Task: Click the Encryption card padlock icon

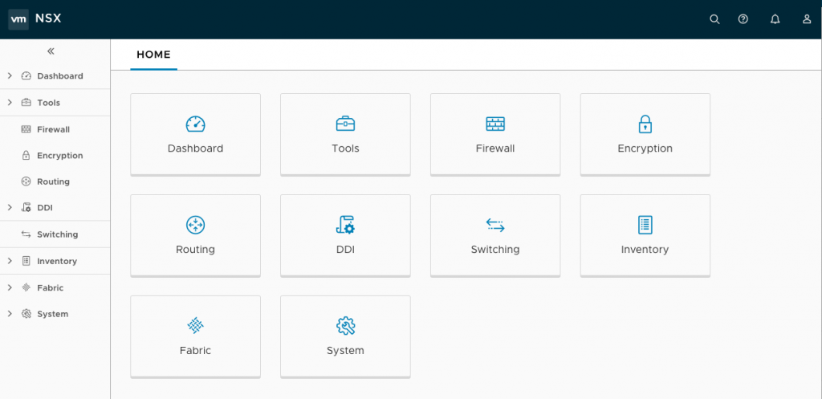Action: [x=645, y=124]
